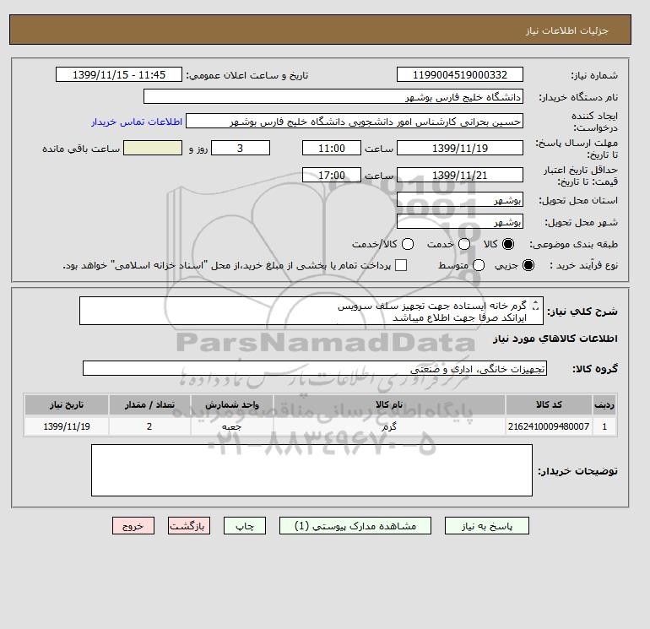This screenshot has width=650, height=629.
Task: Click the نام کالا column header
Action: tap(389, 404)
